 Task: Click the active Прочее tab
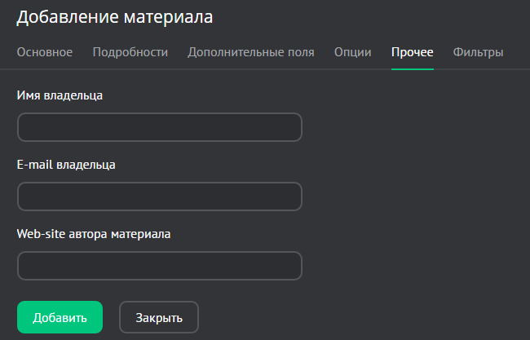point(412,52)
